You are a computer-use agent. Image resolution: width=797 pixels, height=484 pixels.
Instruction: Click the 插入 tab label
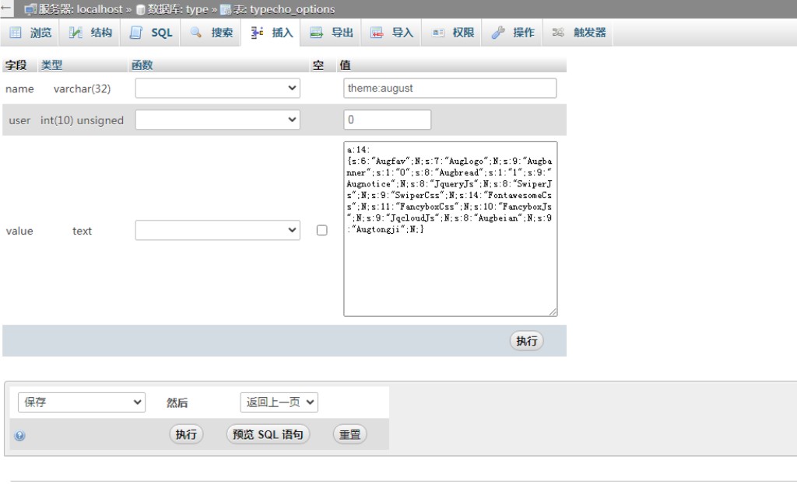[x=283, y=33]
